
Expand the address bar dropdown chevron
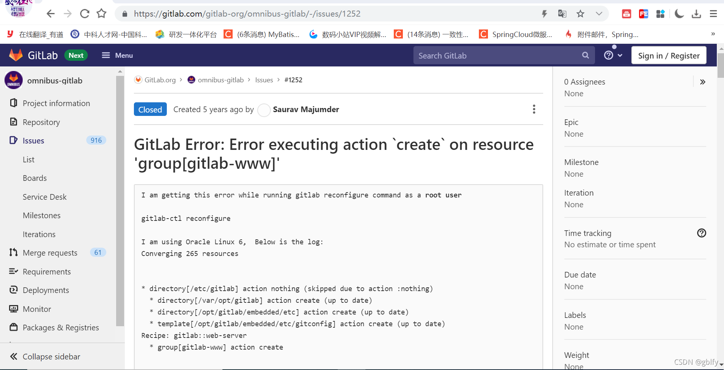[x=599, y=14]
